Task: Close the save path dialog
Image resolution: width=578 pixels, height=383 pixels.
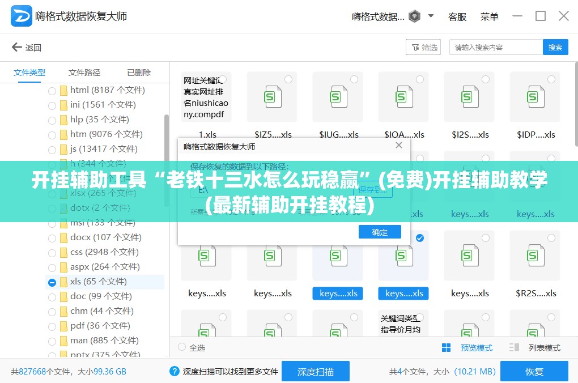Action: click(x=399, y=145)
